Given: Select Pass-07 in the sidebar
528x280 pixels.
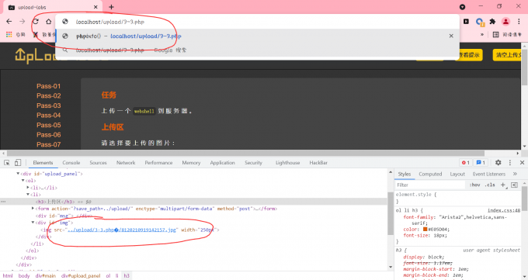Looking at the screenshot, I should click(48, 145).
